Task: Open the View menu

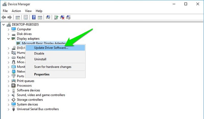Action: (x=28, y=11)
